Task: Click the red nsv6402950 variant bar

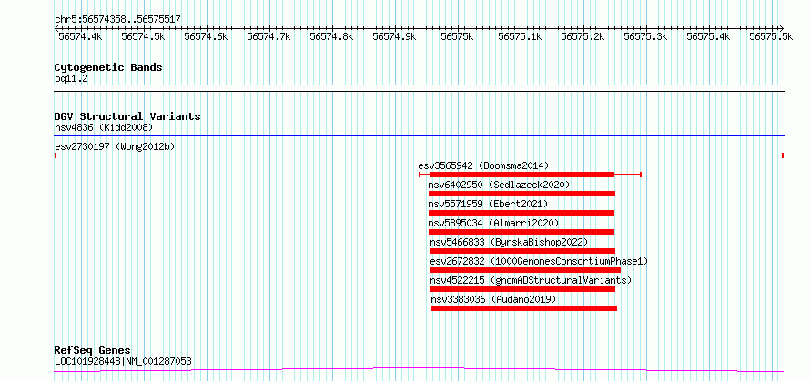Action: click(521, 194)
